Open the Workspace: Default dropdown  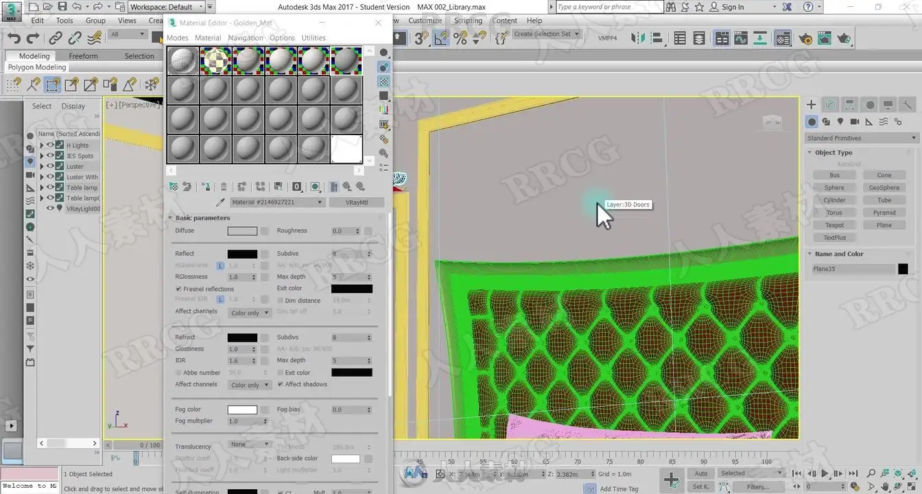(167, 7)
